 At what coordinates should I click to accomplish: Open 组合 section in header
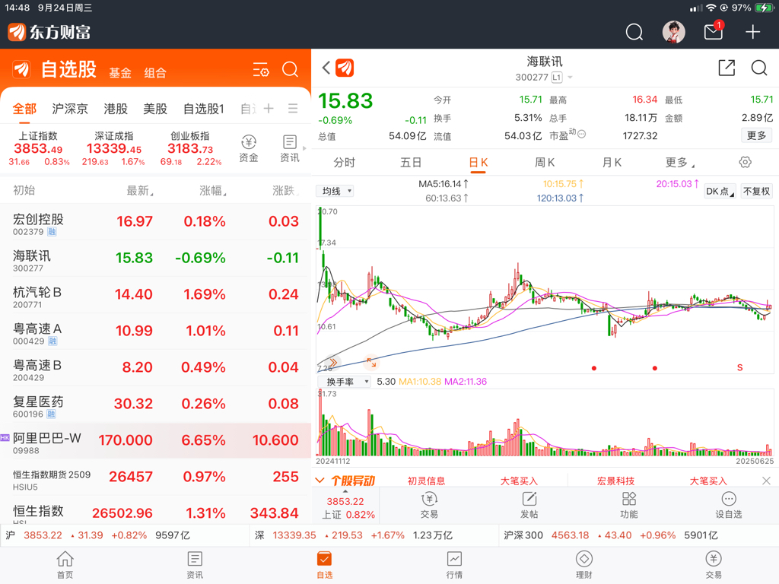[x=155, y=73]
